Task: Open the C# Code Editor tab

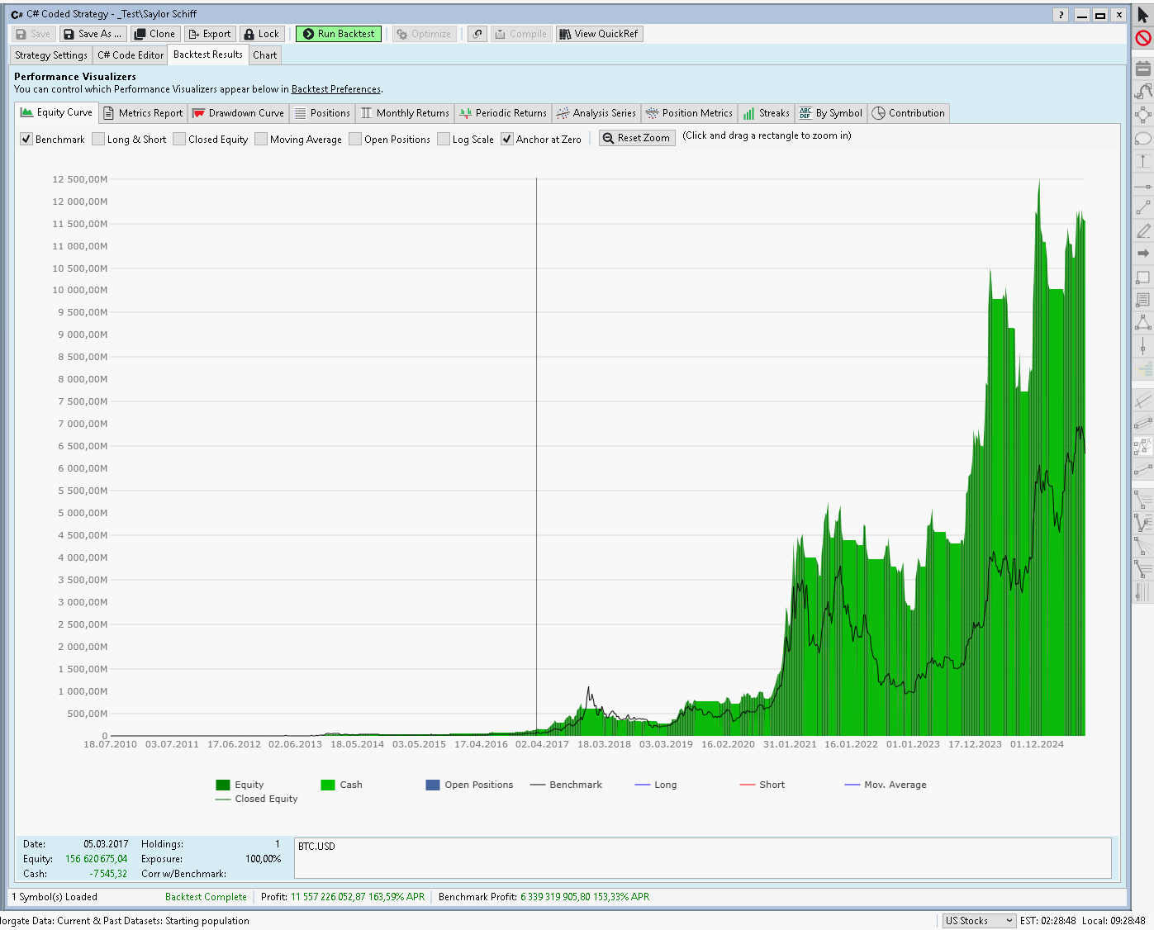Action: pos(131,55)
